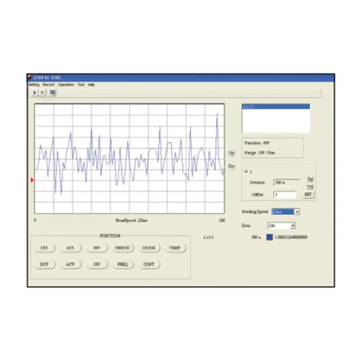Click the red trigger level marker arrow
The width and height of the screenshot is (363, 363).
pos(32,180)
